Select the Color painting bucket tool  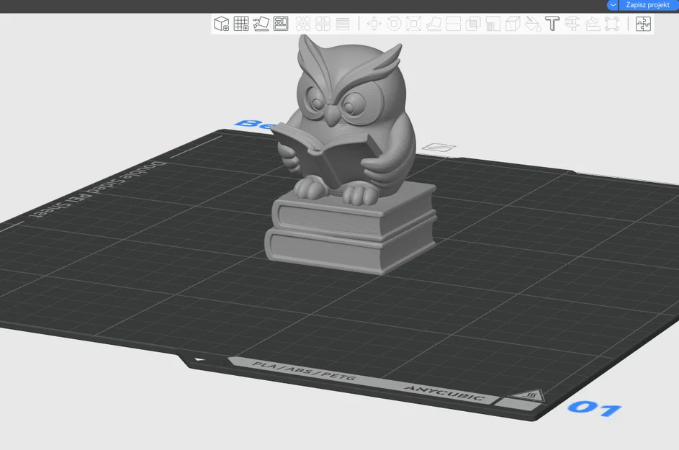[x=533, y=24]
